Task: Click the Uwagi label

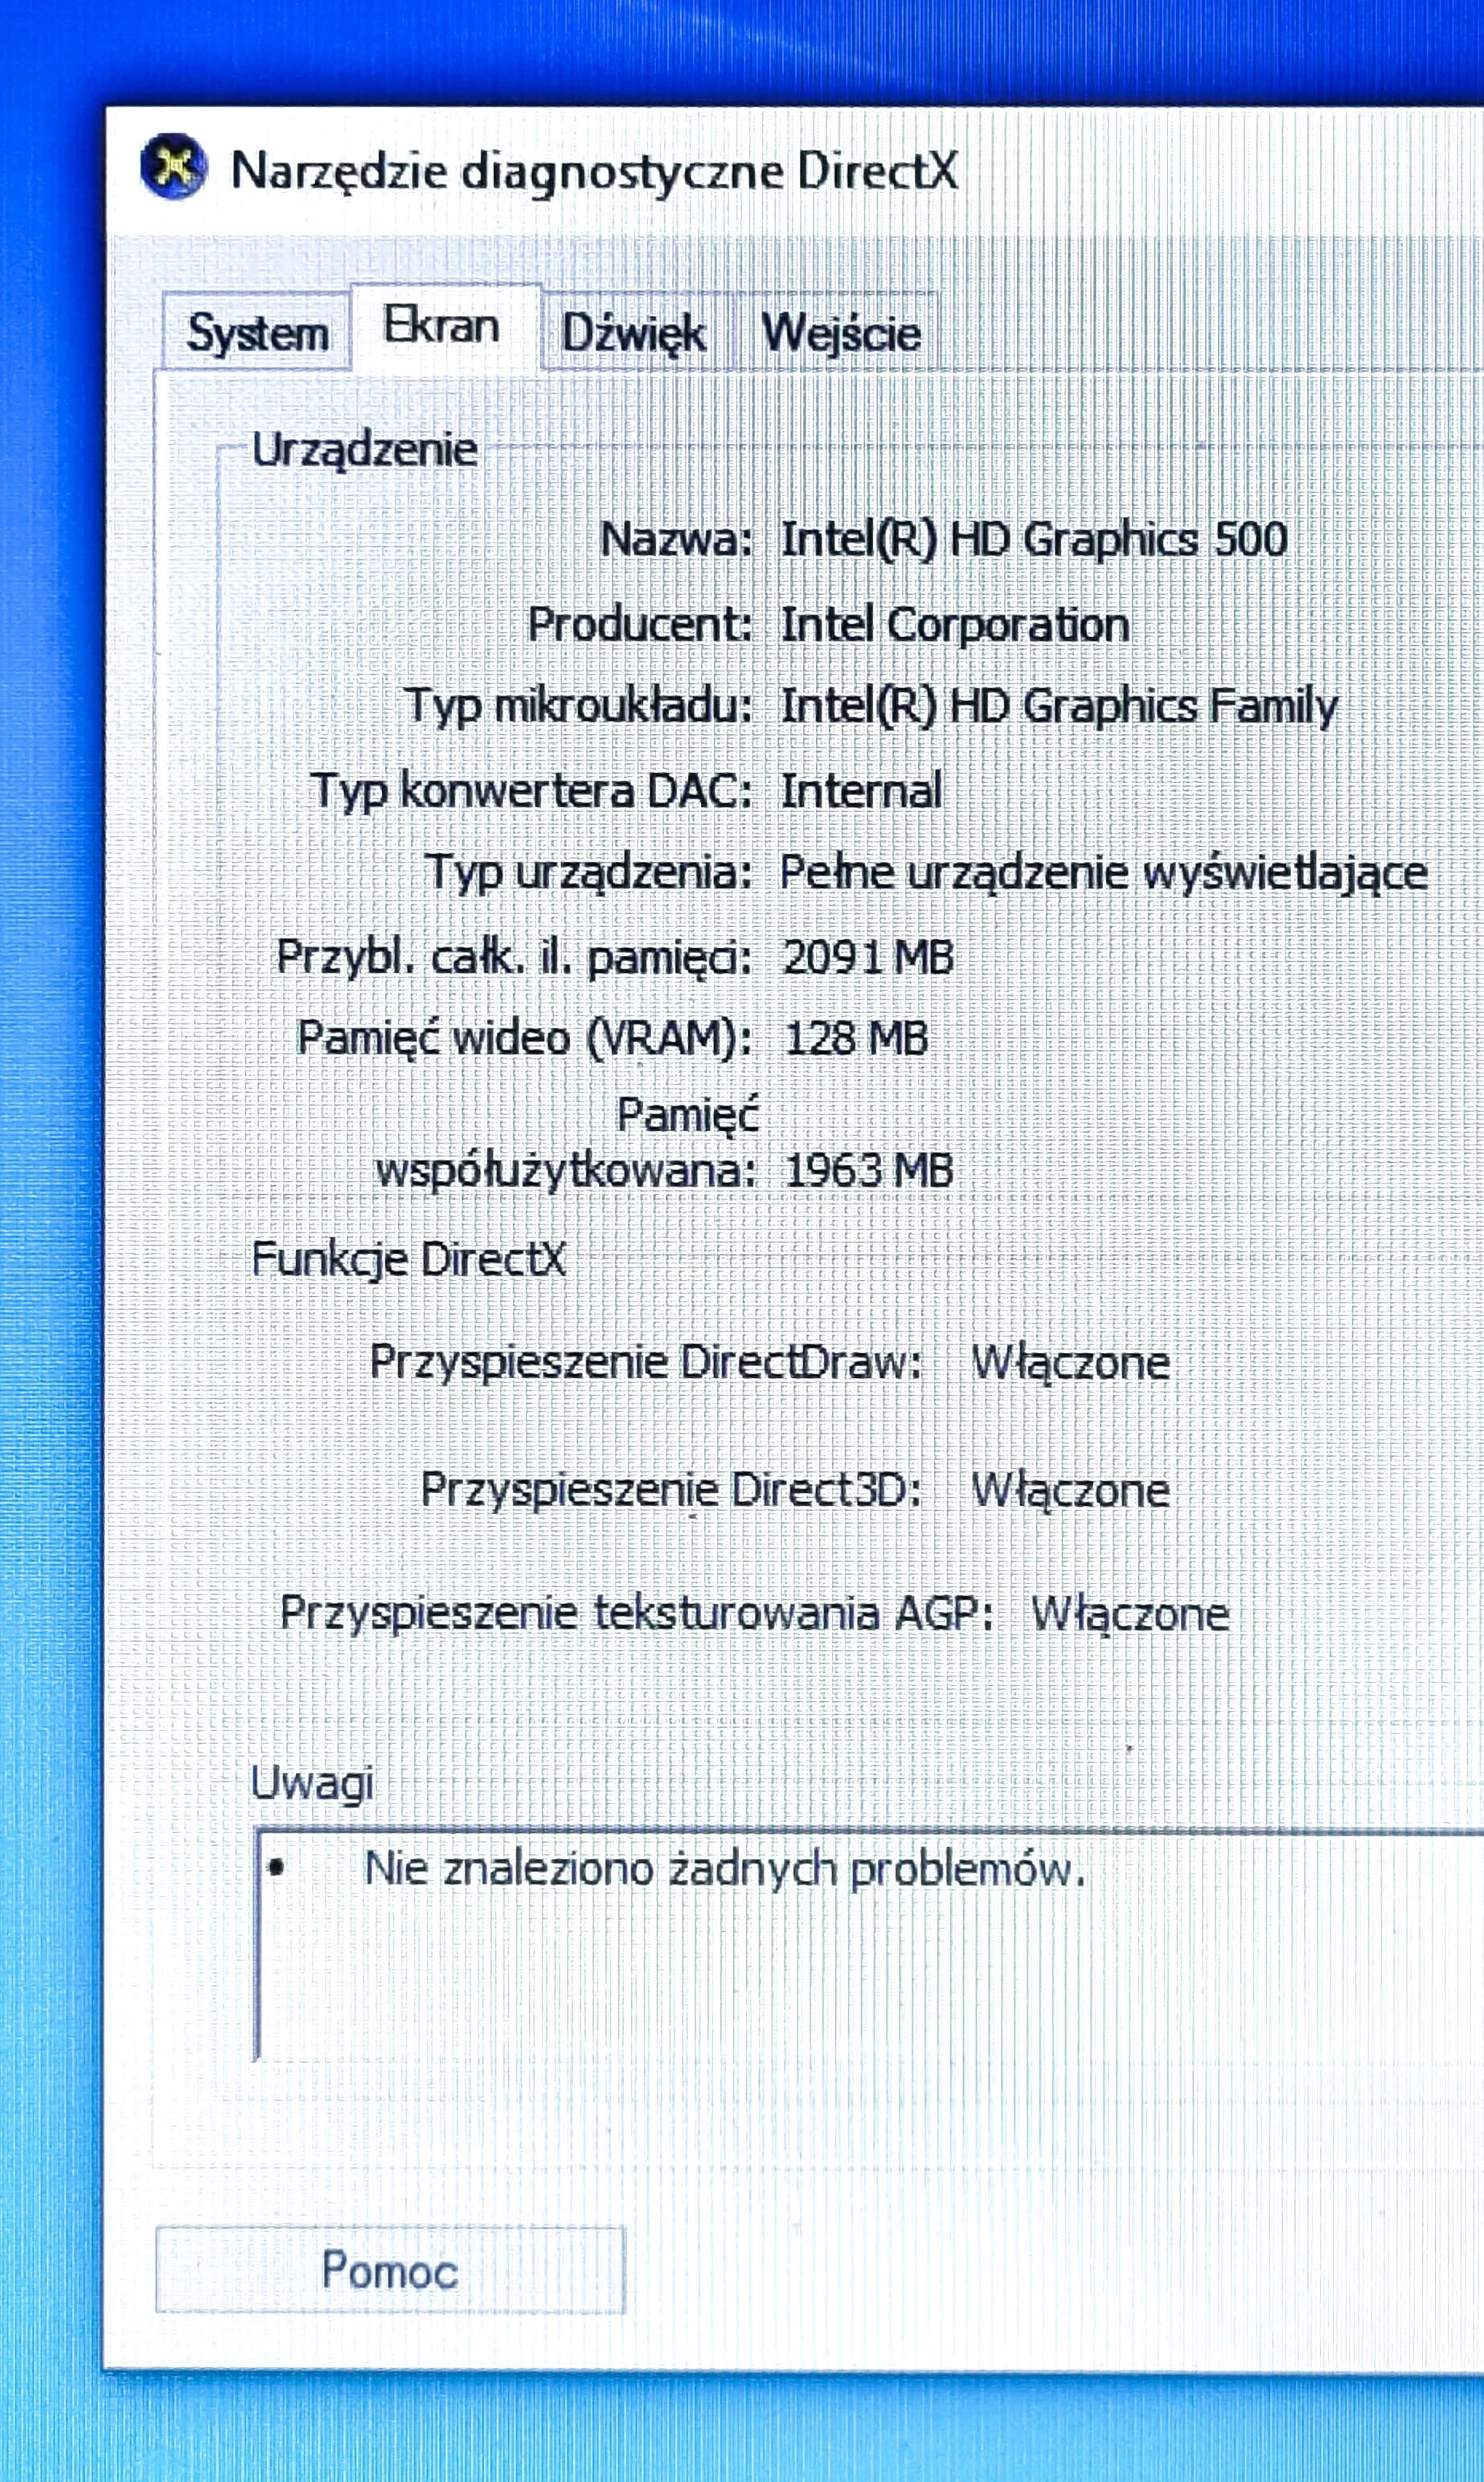Action: [x=312, y=1784]
